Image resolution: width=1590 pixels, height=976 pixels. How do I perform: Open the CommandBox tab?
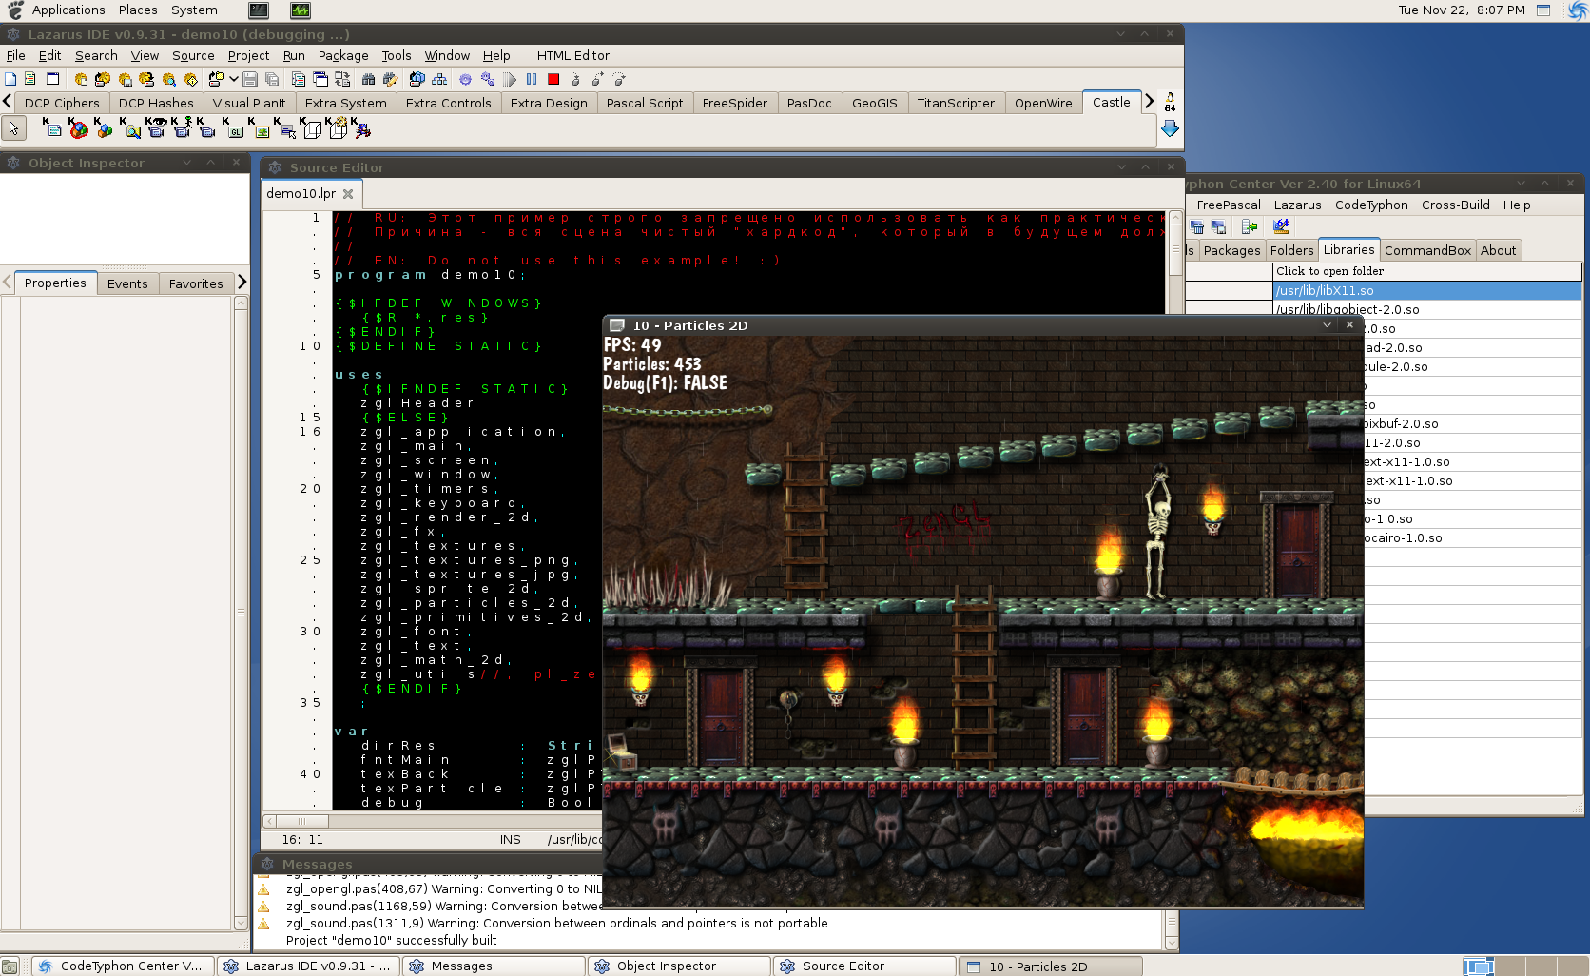[1427, 250]
